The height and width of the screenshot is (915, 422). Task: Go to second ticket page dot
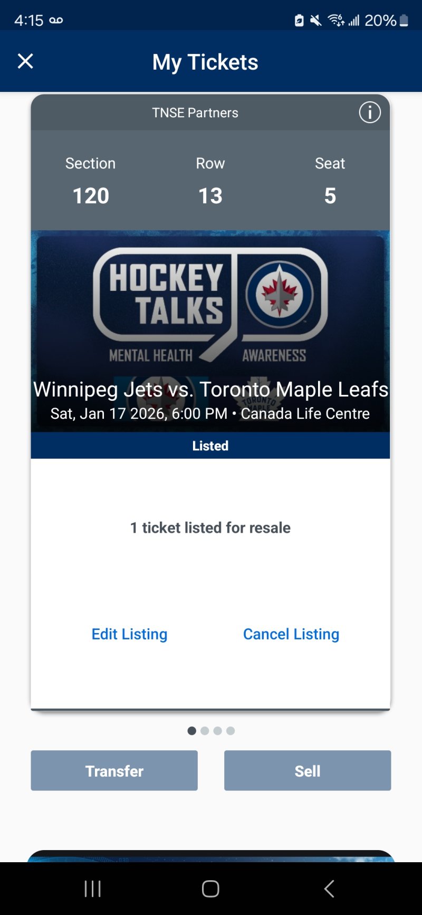point(205,731)
